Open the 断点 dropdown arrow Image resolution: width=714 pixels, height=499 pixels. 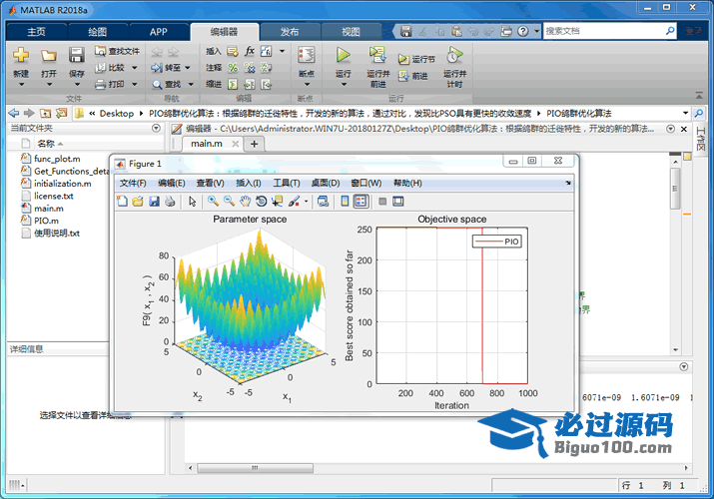click(307, 85)
